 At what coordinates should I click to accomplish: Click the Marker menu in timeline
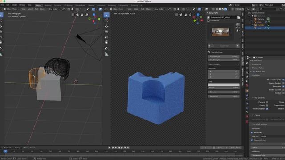[x=33, y=148]
